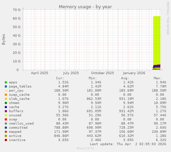Click the vmalloc_used max value 90.17M
171x152 pixels.
click(160, 124)
